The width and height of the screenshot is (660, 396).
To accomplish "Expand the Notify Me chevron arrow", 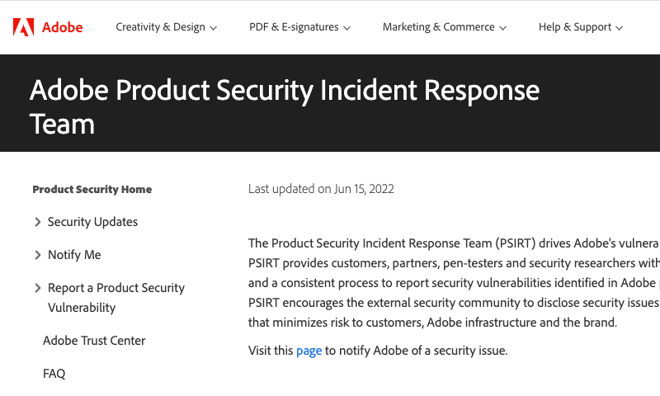I will coord(37,255).
